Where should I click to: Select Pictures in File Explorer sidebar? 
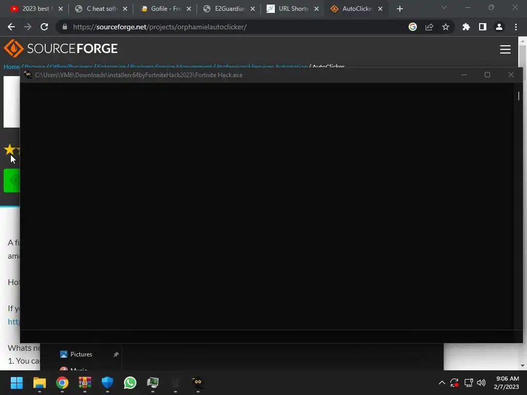[x=81, y=354]
